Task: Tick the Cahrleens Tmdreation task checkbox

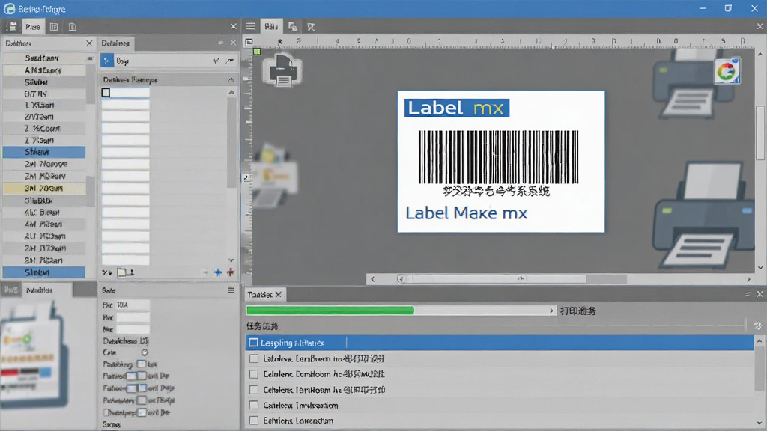Action: (x=253, y=405)
